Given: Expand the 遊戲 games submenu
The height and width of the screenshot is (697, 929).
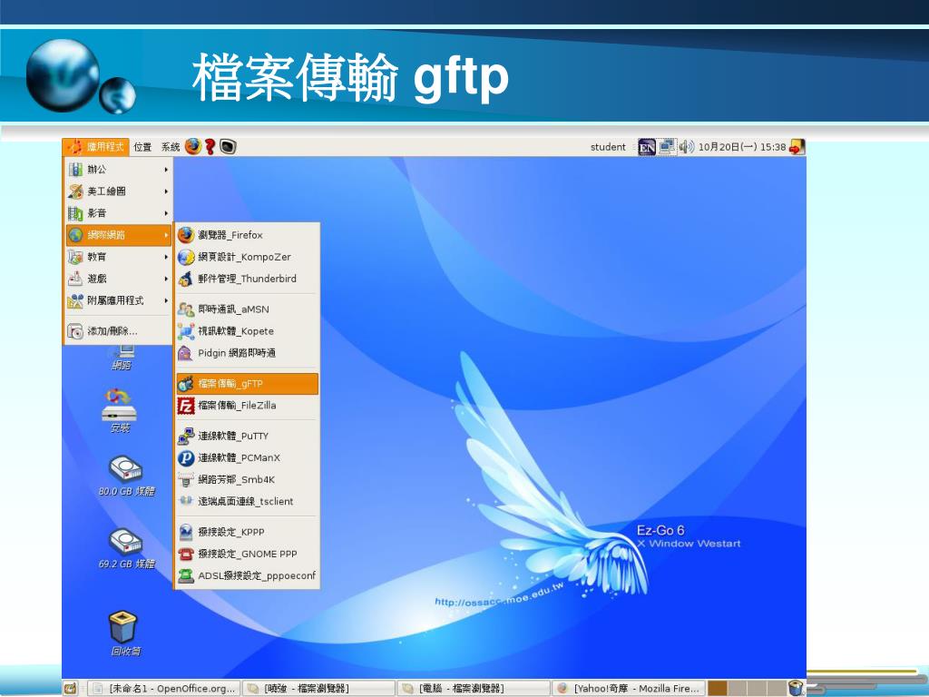Looking at the screenshot, I should (118, 279).
